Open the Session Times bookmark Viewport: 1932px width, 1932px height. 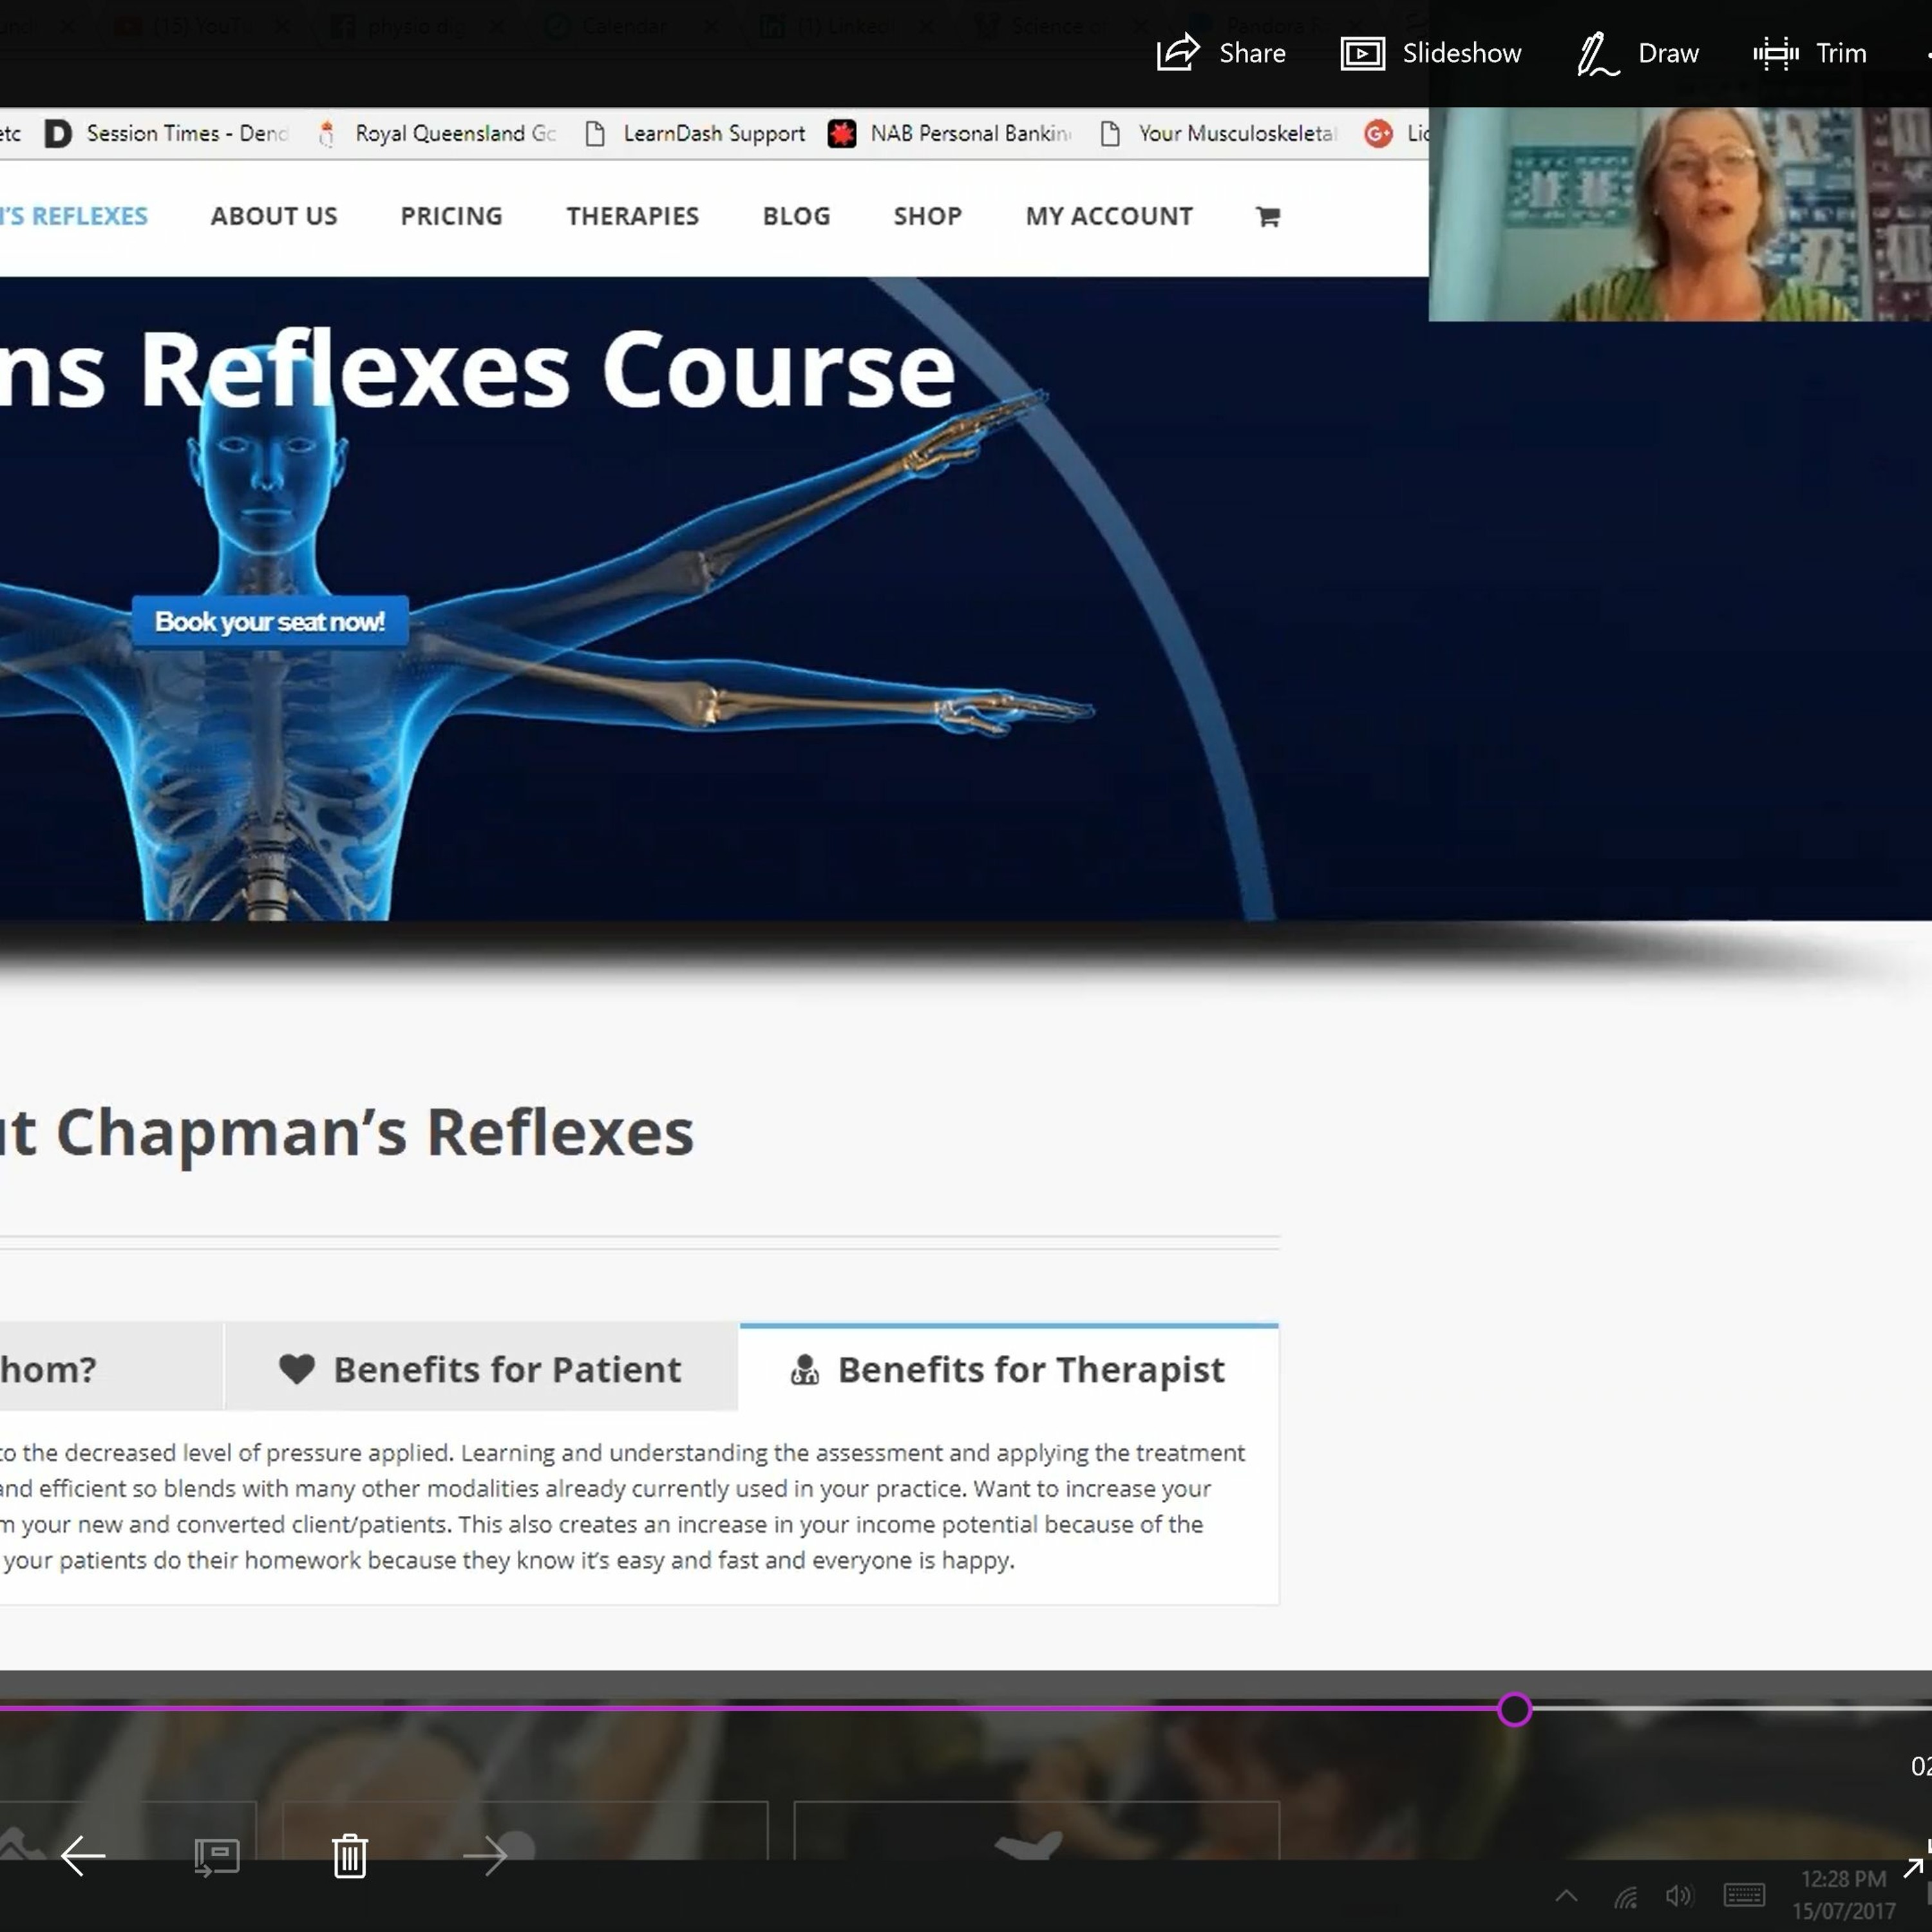168,133
